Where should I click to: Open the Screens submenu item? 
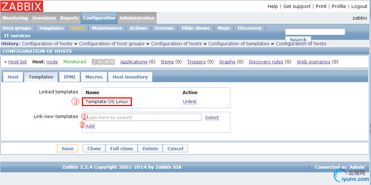click(164, 28)
